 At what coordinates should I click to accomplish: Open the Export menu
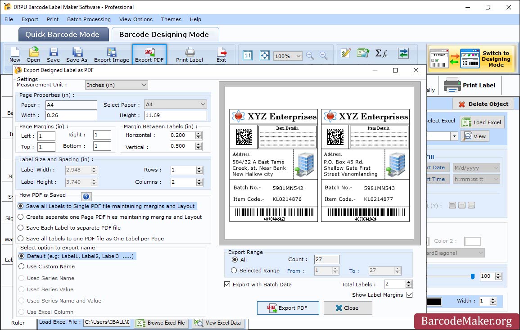(x=30, y=19)
